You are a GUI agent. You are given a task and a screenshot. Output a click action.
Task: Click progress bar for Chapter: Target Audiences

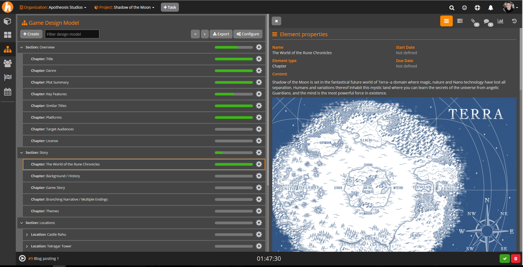click(234, 129)
